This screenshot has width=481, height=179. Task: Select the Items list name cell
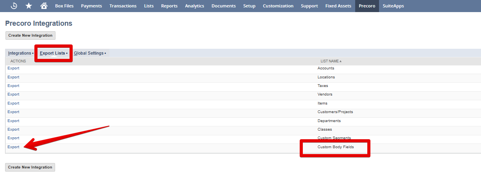322,103
